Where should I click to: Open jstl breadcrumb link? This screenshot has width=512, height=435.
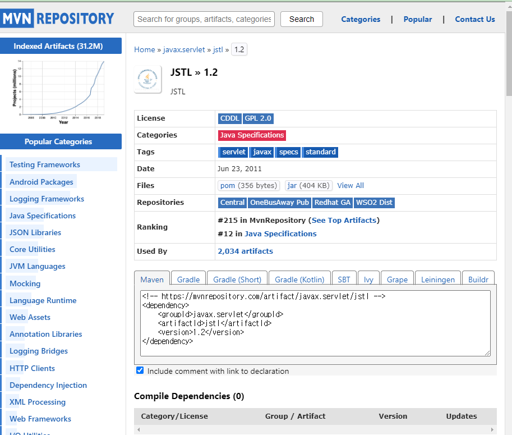(218, 50)
